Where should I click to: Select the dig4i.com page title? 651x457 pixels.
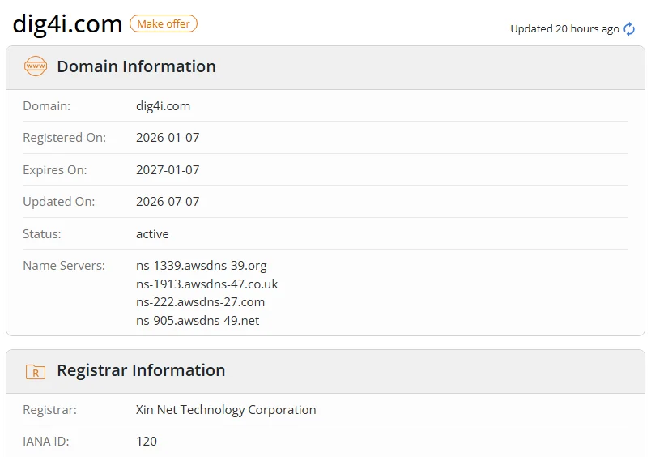[x=68, y=24]
